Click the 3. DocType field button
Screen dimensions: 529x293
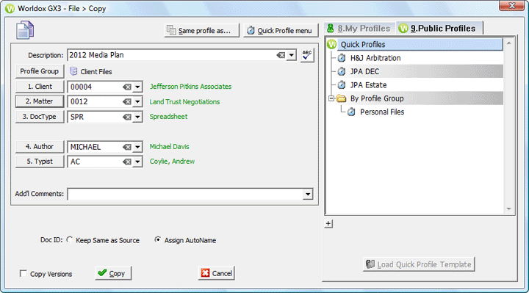point(40,117)
